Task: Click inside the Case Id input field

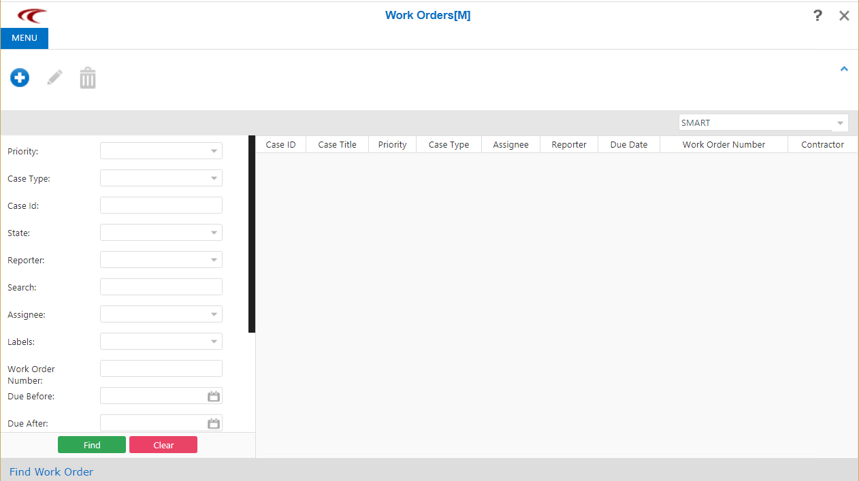Action: coord(161,205)
